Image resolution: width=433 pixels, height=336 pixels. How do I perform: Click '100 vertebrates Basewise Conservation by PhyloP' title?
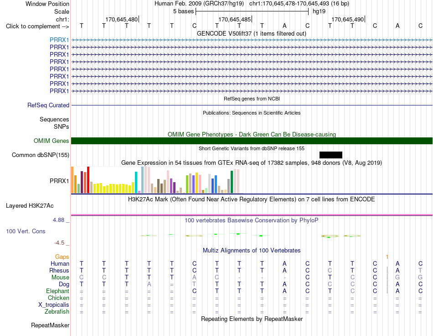coord(252,220)
